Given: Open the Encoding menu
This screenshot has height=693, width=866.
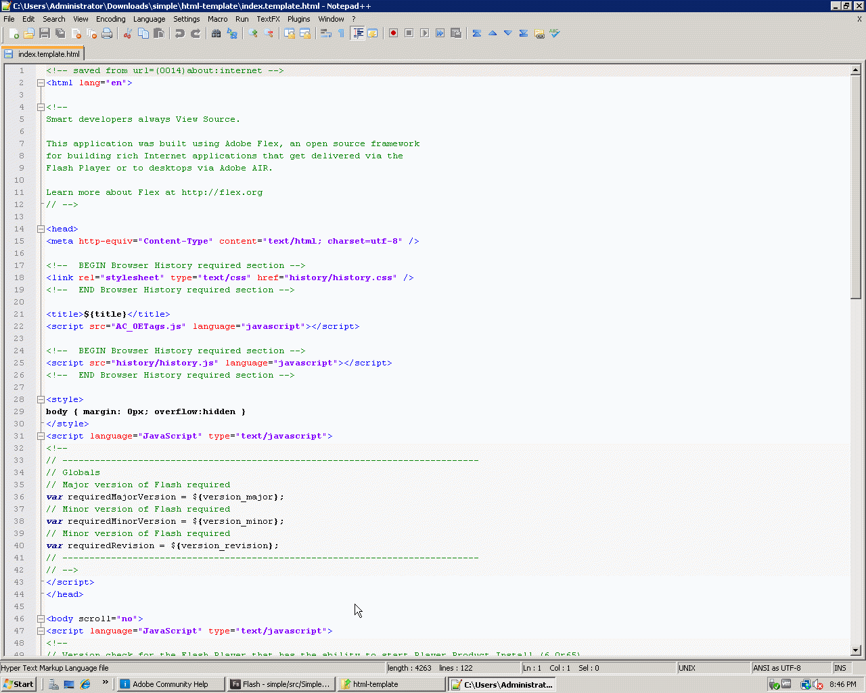Looking at the screenshot, I should pyautogui.click(x=111, y=19).
